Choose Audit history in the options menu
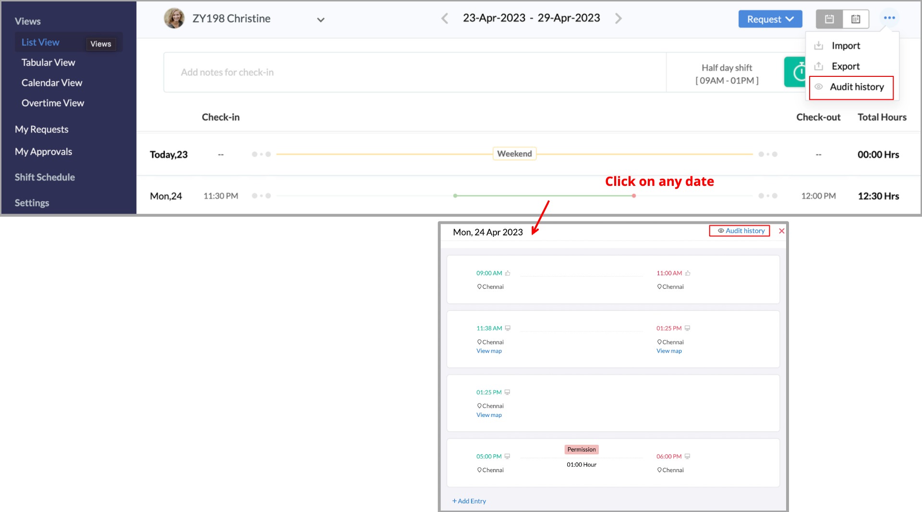 point(851,87)
